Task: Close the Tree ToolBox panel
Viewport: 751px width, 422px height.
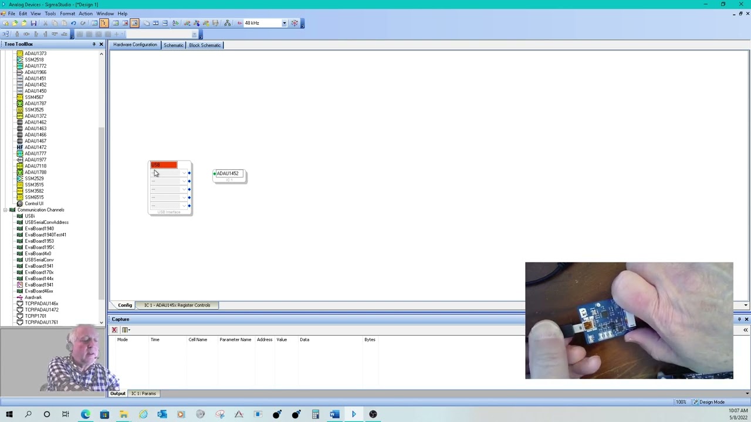Action: [x=101, y=45]
